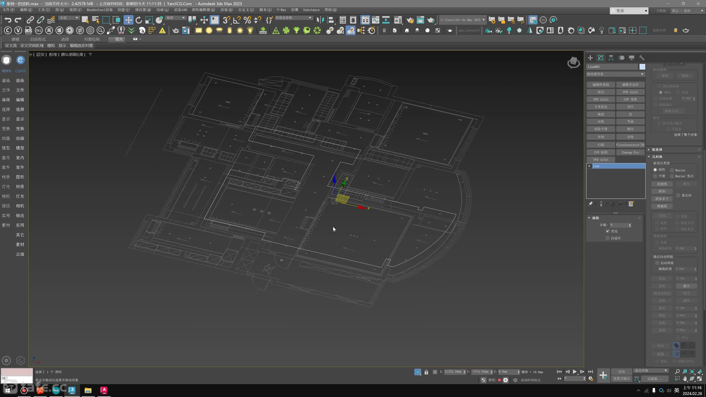706x397 pixels.
Task: Toggle the Angle Snap icon
Action: point(237,20)
